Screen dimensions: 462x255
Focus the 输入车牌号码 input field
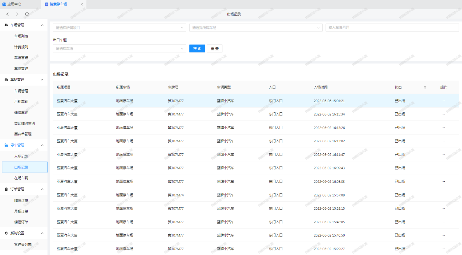click(392, 27)
